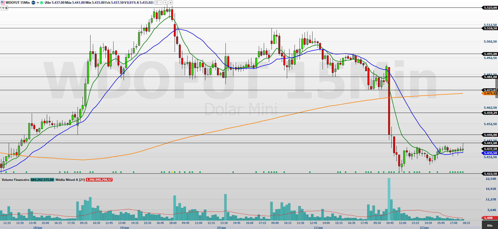Click the red Média Móvel value badge
The height and width of the screenshot is (229, 498).
click(x=99, y=180)
